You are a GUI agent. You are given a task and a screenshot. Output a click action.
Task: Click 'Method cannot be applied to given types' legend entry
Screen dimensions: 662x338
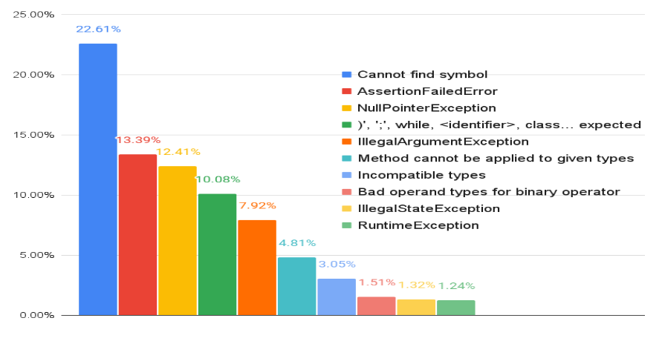coord(495,158)
